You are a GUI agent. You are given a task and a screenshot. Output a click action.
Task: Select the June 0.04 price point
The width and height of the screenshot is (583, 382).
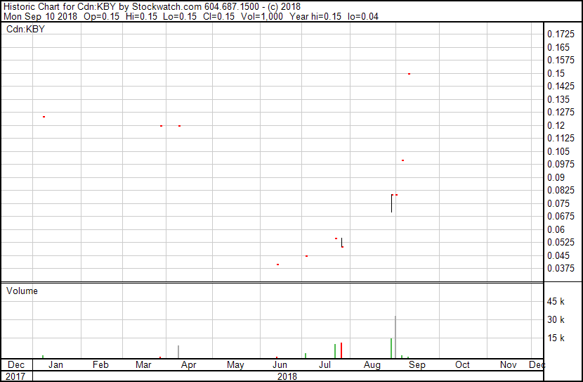point(277,265)
